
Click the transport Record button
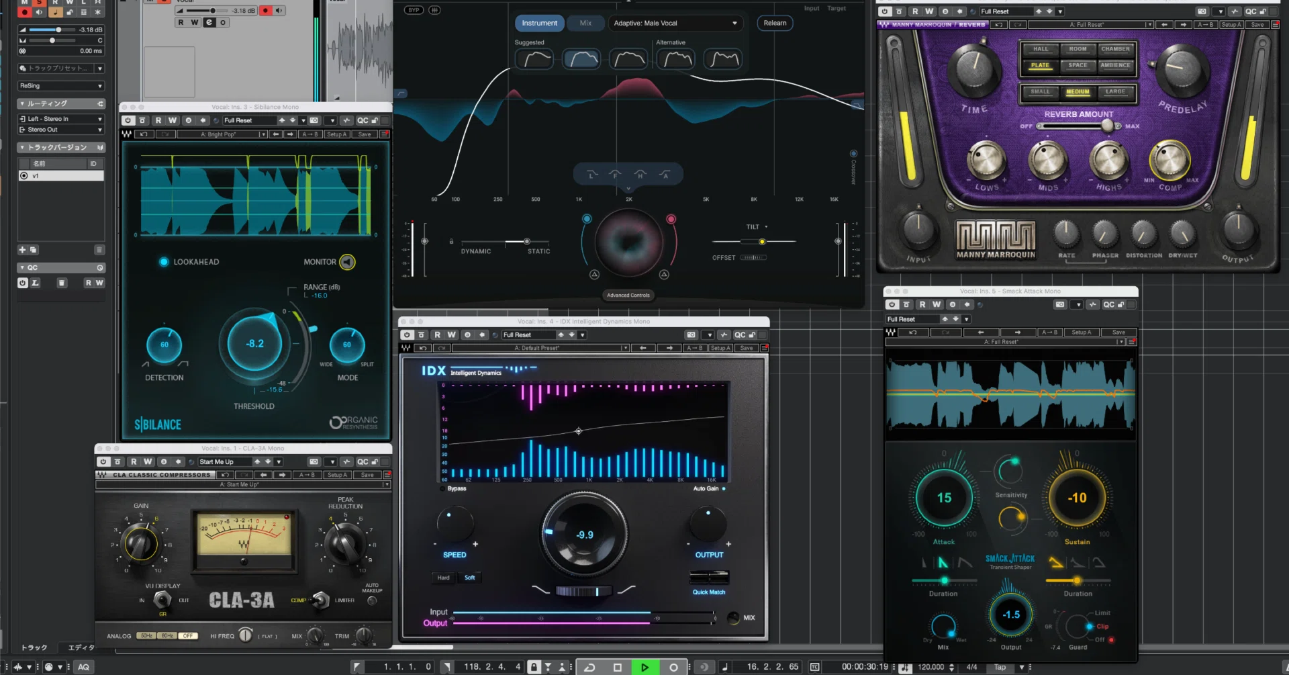pyautogui.click(x=673, y=667)
